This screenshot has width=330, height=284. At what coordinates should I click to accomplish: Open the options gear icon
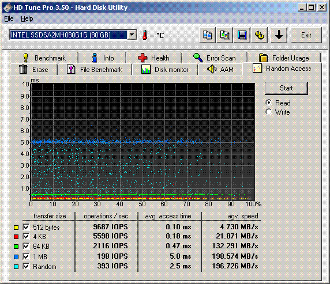(x=259, y=35)
